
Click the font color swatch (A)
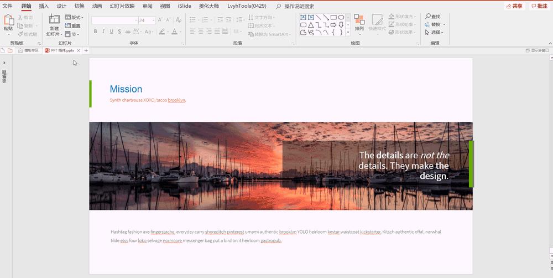(174, 32)
